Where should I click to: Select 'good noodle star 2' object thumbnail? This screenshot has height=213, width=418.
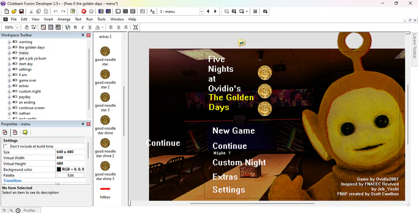[x=105, y=74]
